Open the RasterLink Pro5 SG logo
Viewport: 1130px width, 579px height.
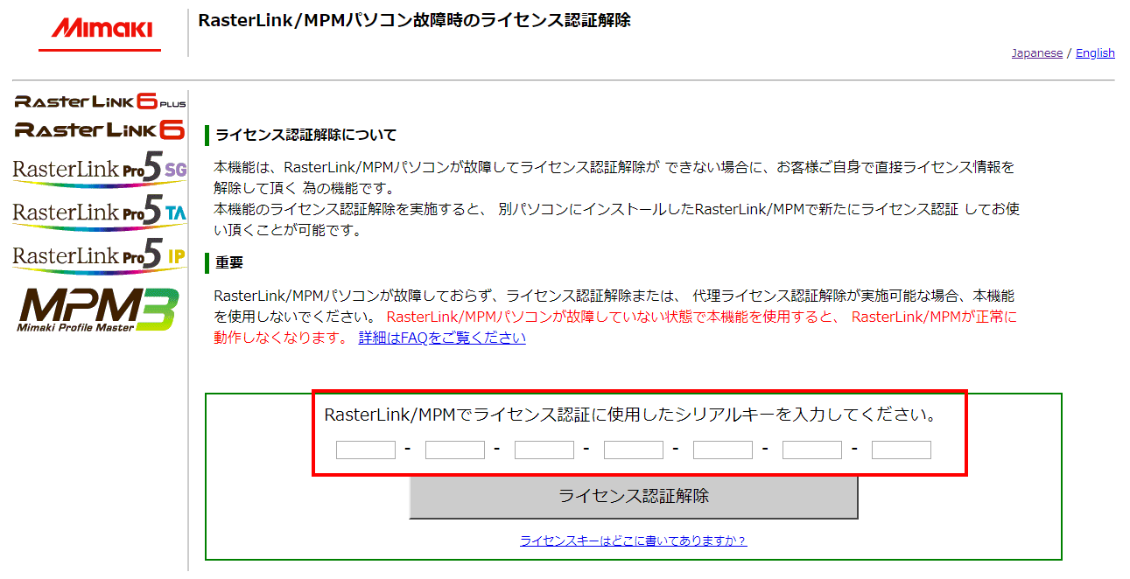tap(100, 168)
